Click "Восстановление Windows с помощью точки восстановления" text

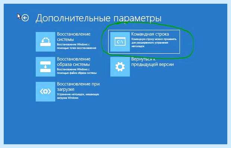coord(77,46)
